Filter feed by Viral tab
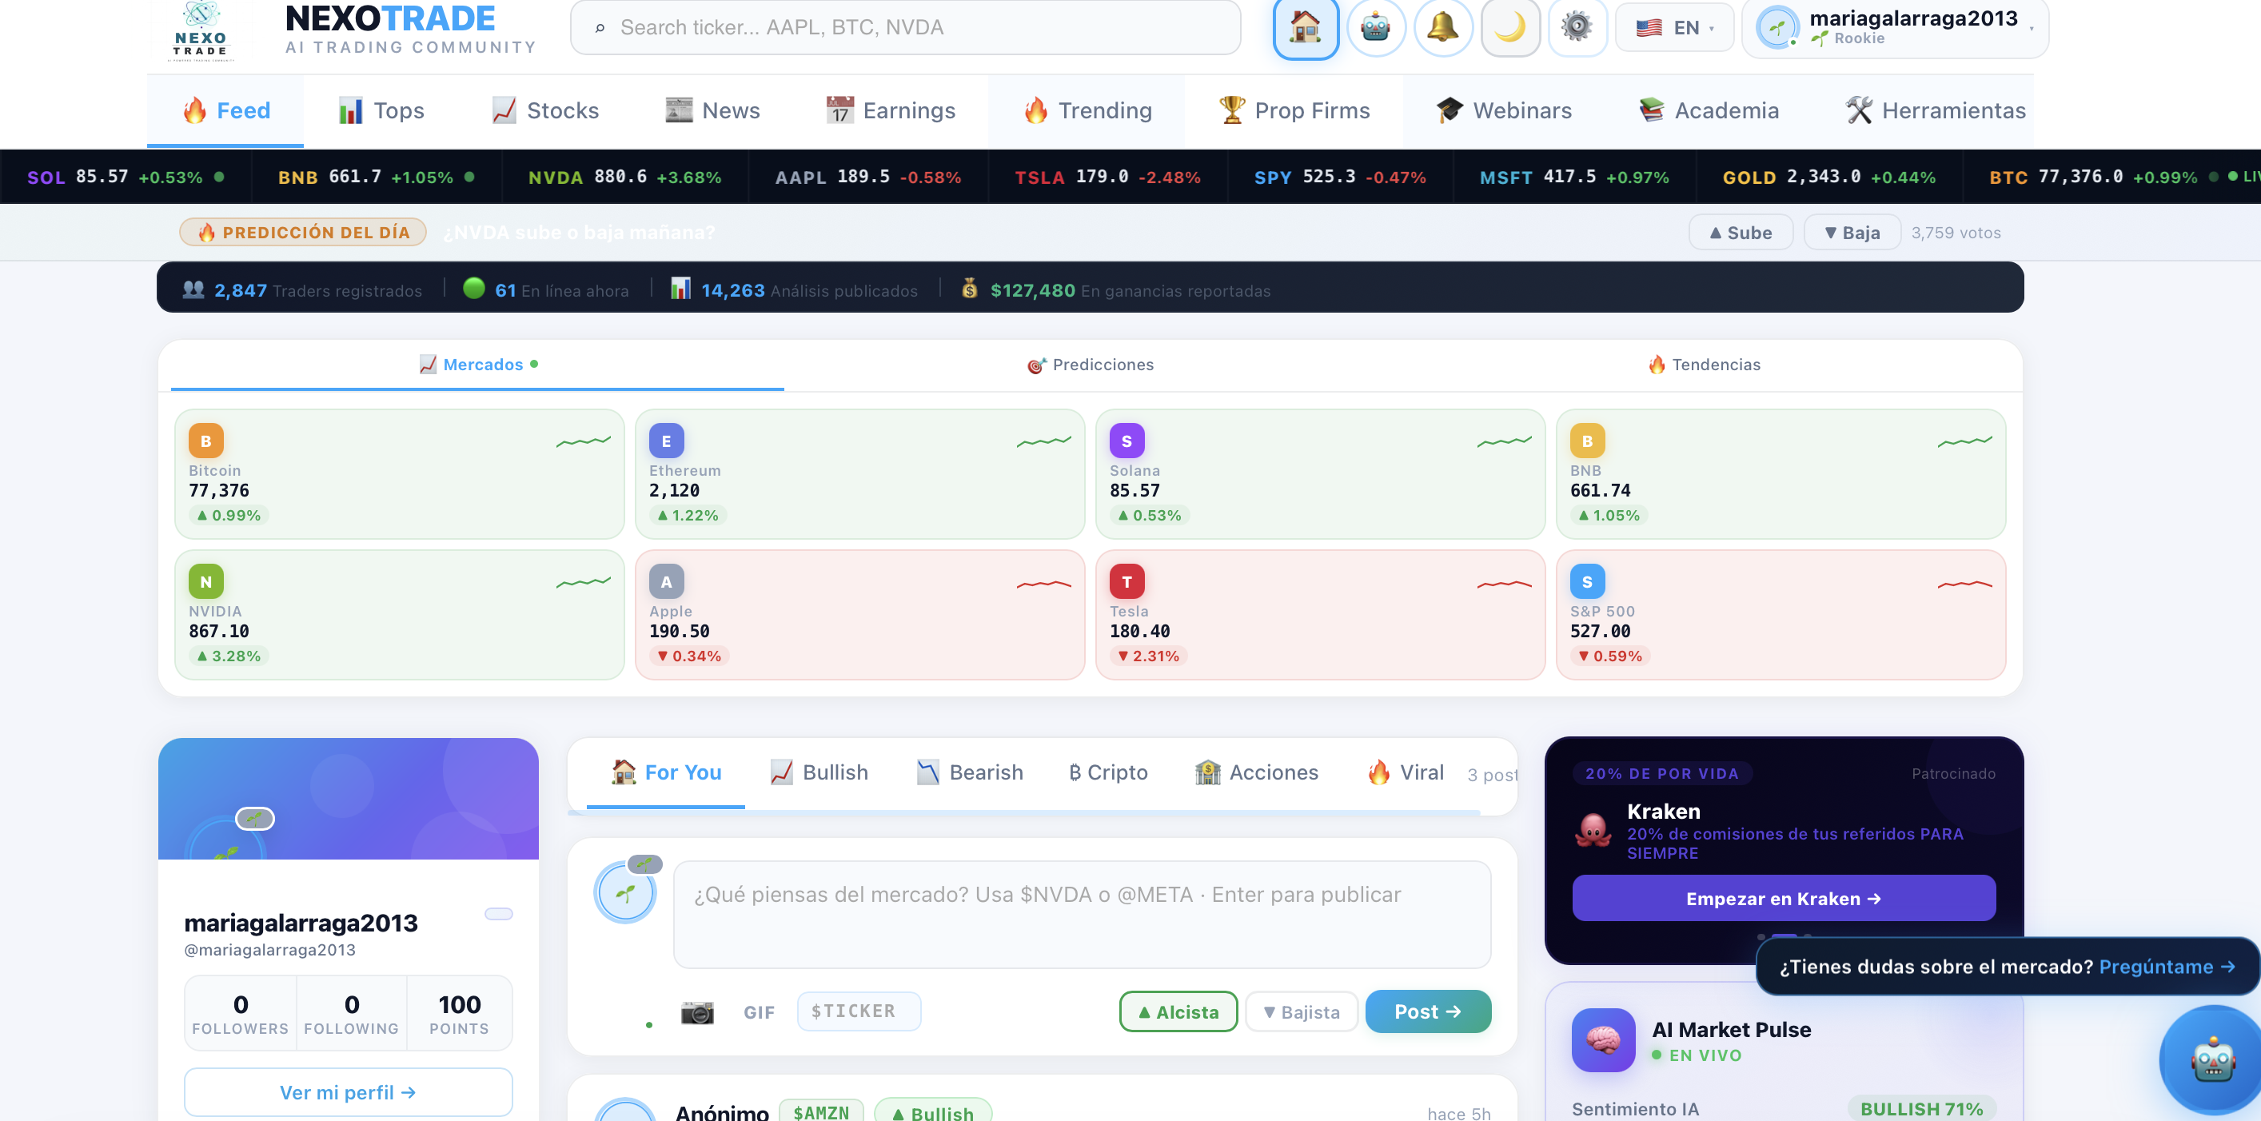The image size is (2261, 1121). pyautogui.click(x=1406, y=772)
